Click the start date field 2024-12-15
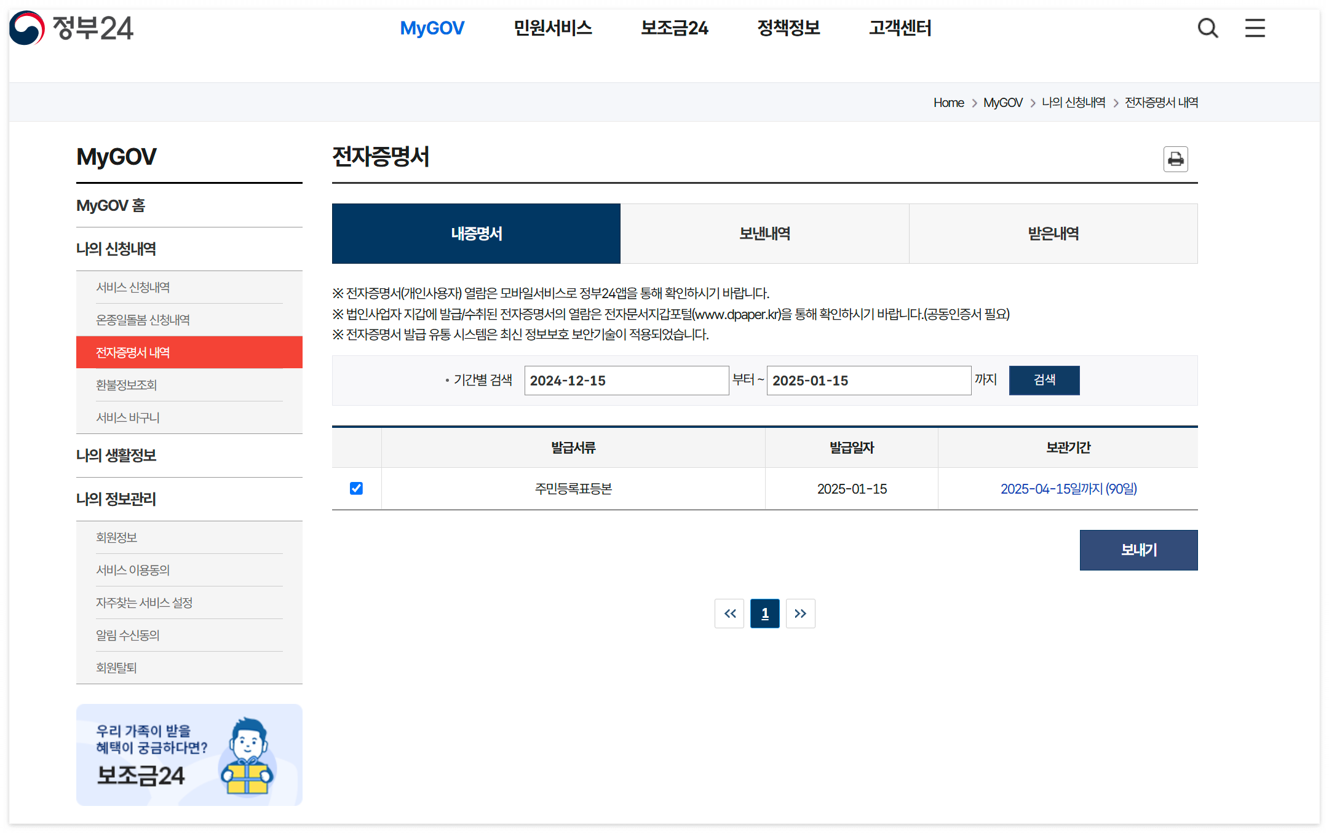The height and width of the screenshot is (833, 1329). coord(626,380)
